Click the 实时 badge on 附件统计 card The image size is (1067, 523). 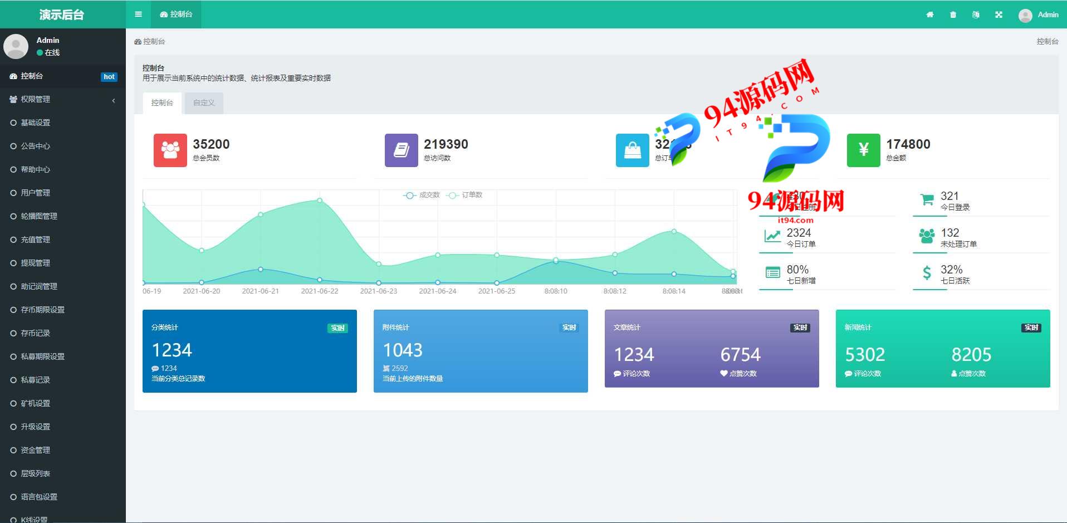pyautogui.click(x=569, y=328)
